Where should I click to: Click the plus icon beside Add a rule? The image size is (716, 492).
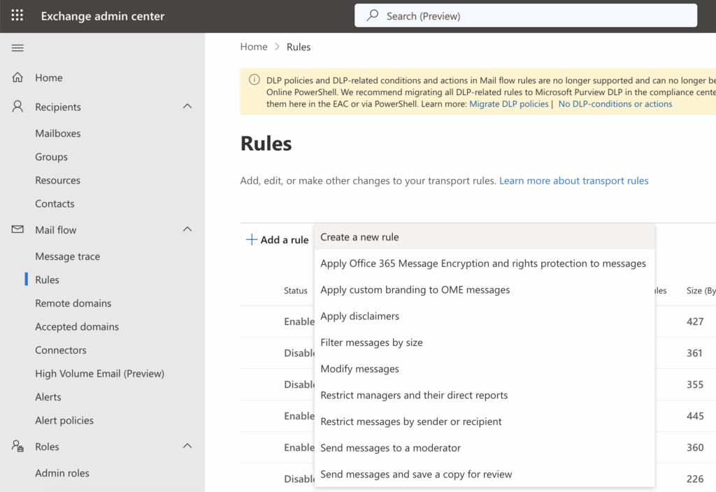point(250,239)
